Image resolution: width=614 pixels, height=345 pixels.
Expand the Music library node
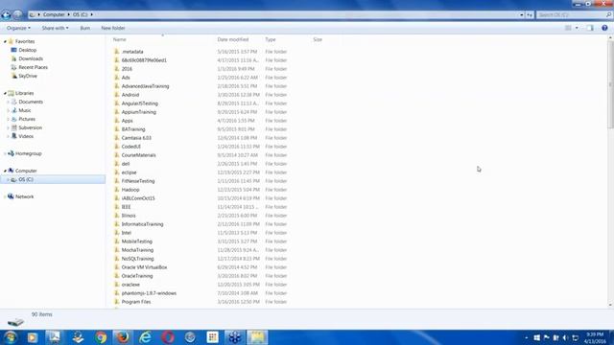[x=9, y=110]
